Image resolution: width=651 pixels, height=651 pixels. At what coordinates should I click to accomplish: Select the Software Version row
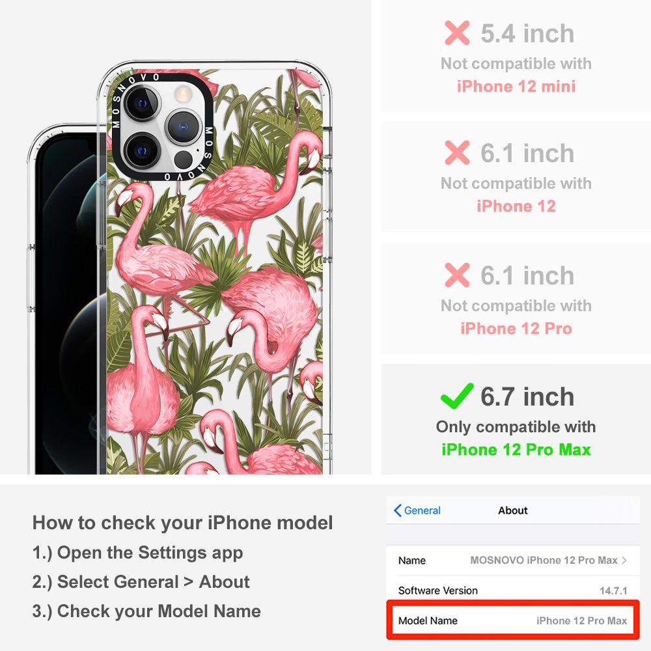(513, 590)
